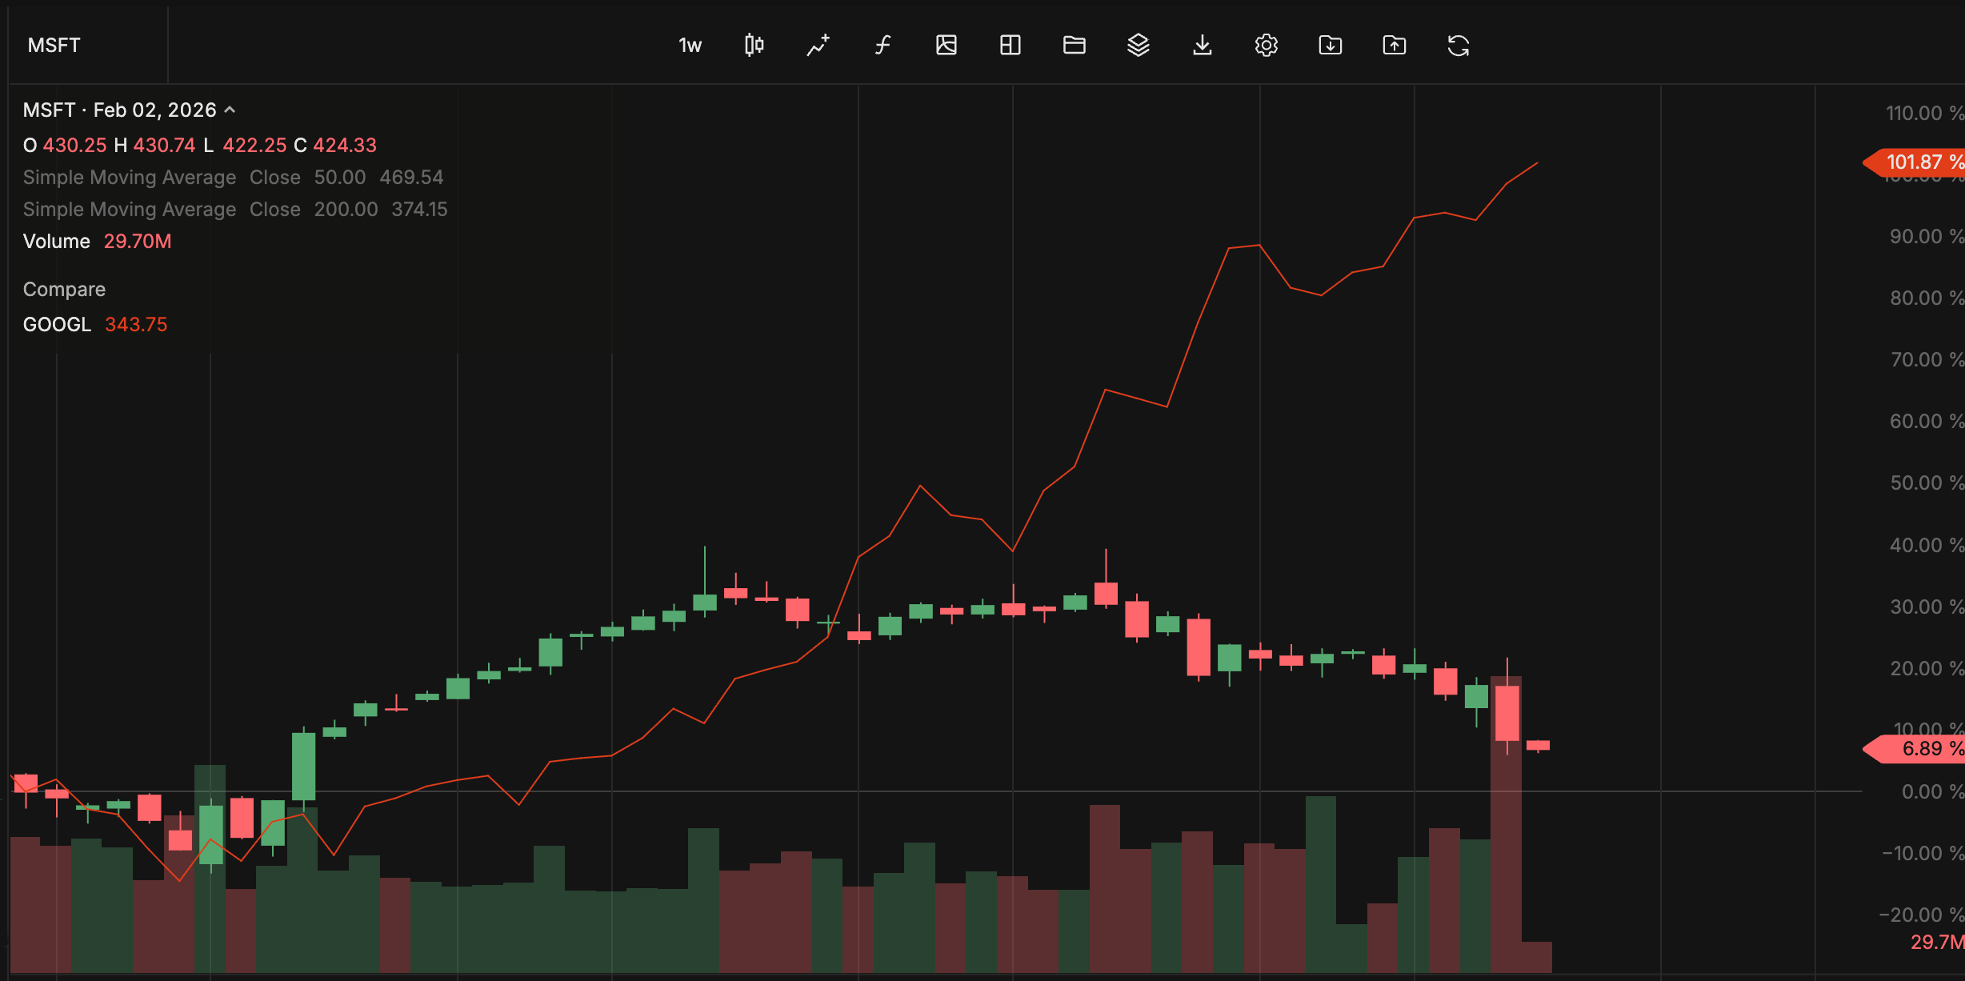
Task: Click the refresh chart icon
Action: (x=1458, y=46)
